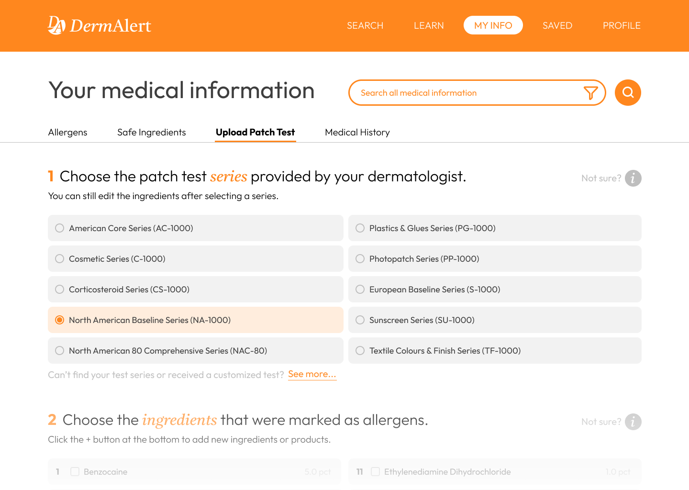Click the SAVED navigation link
This screenshot has width=689, height=490.
557,26
